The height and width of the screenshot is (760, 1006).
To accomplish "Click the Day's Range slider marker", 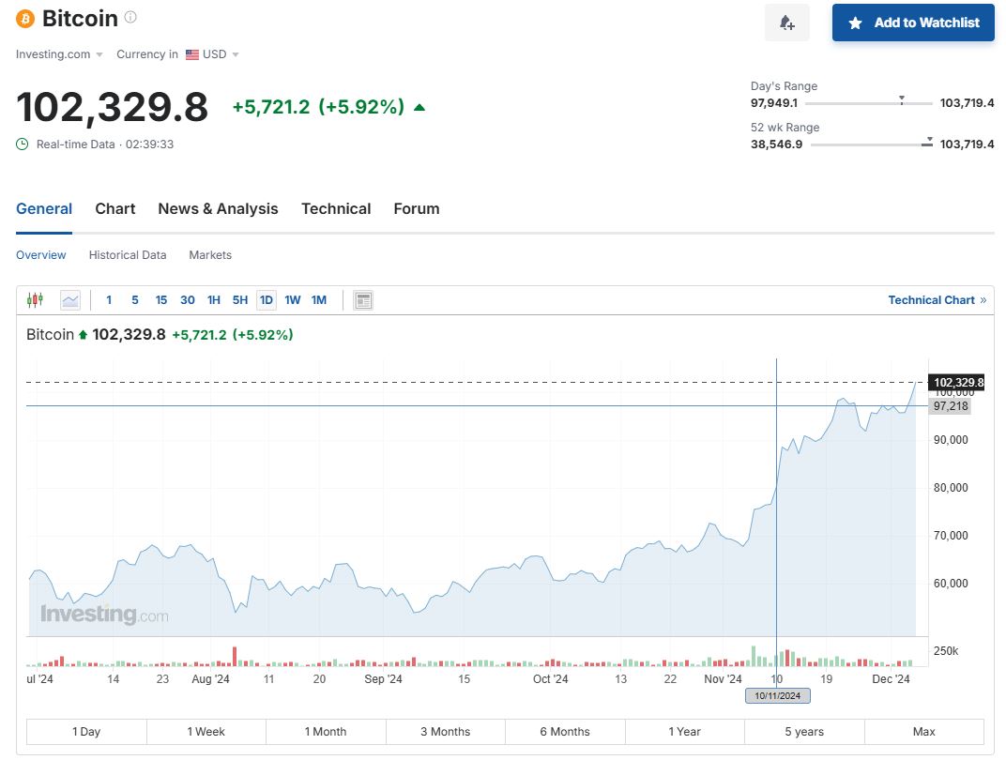I will coord(902,99).
